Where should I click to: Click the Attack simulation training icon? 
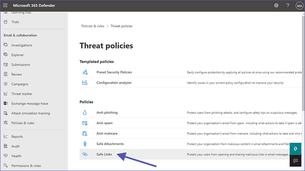click(6, 113)
